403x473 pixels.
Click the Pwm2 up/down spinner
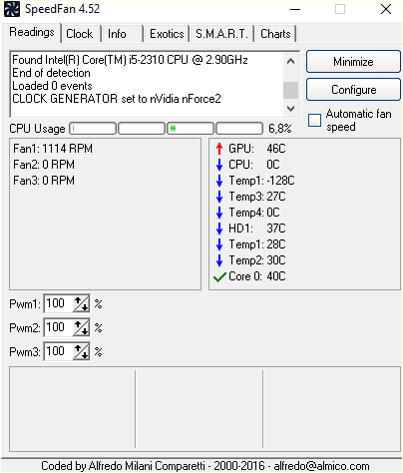click(82, 327)
